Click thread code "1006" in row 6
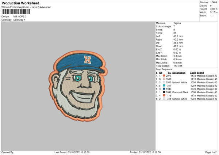The image size is (219, 155). (193, 92)
